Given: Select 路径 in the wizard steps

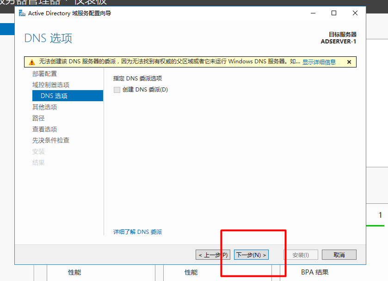Looking at the screenshot, I should tap(38, 118).
